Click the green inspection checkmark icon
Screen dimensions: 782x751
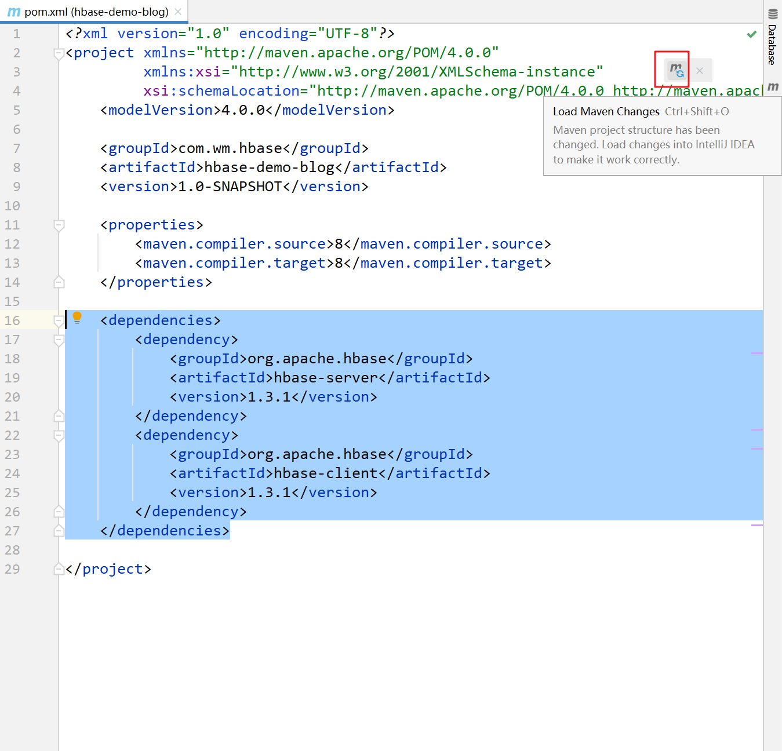752,34
